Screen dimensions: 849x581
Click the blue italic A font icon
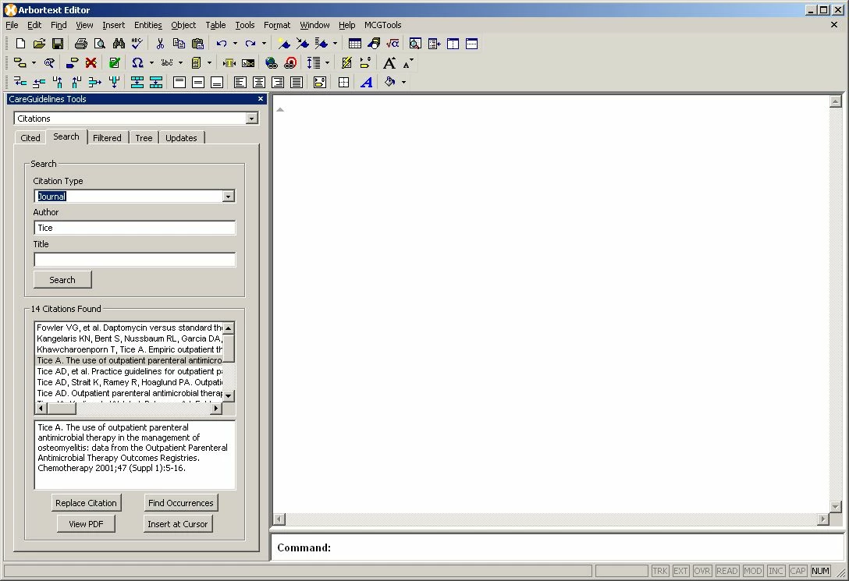[367, 82]
